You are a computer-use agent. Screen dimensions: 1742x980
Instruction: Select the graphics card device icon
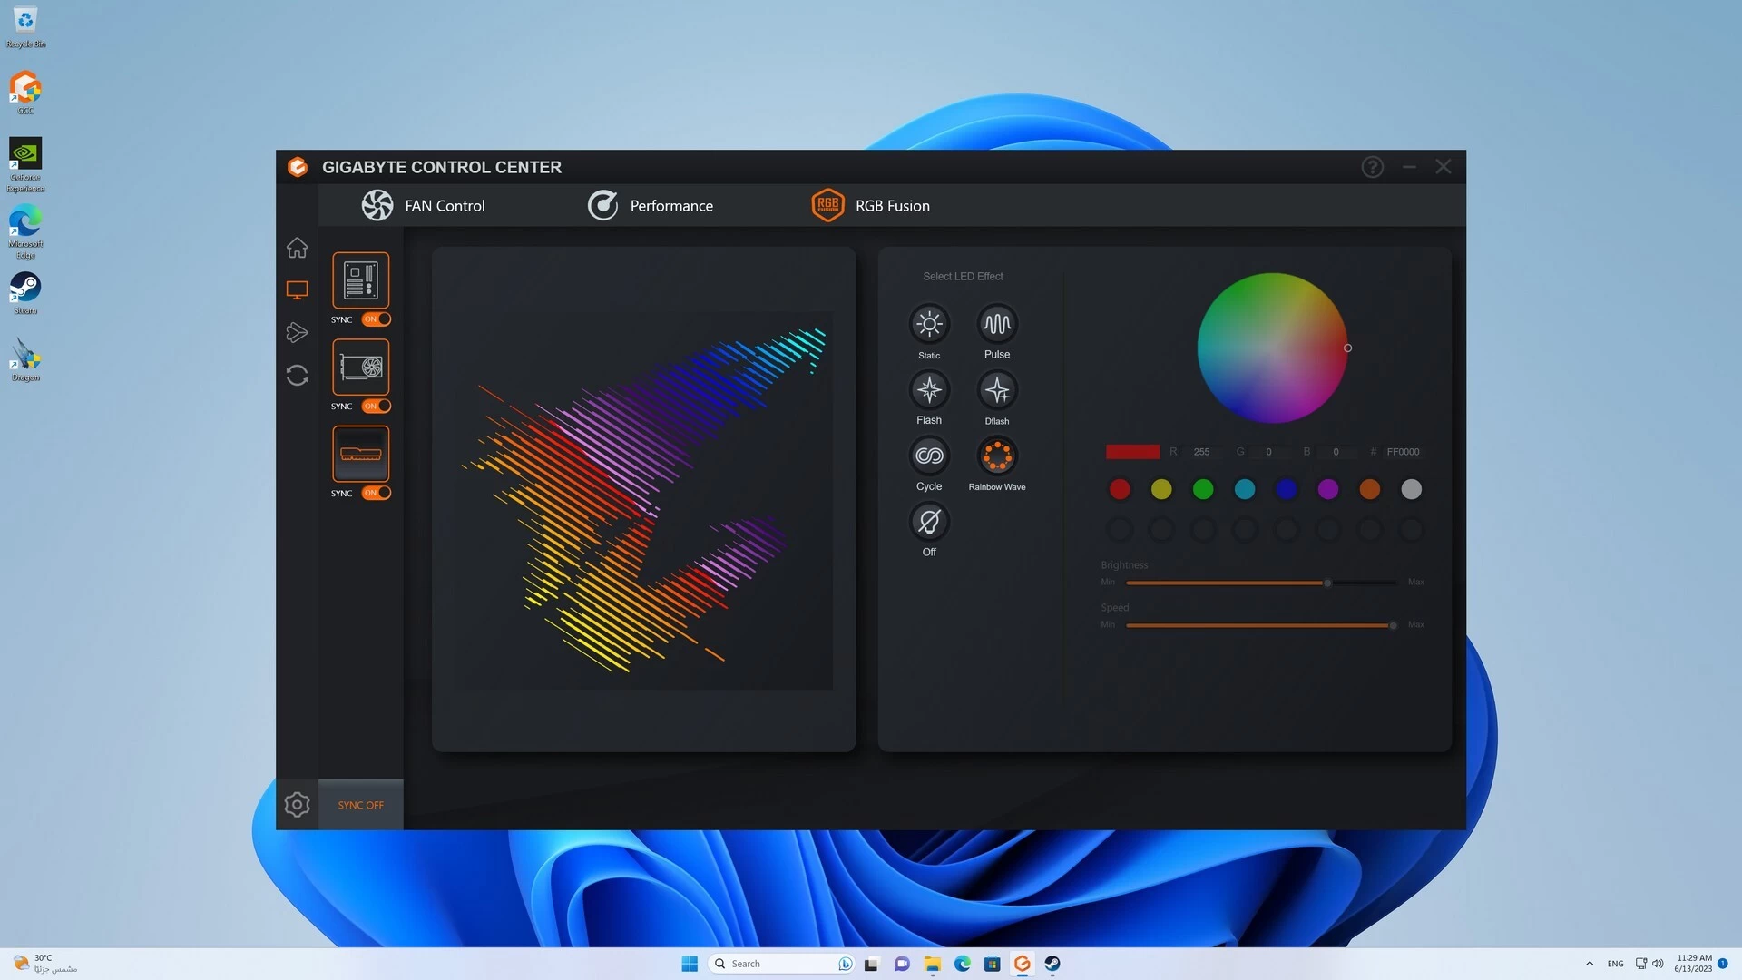[x=360, y=367]
